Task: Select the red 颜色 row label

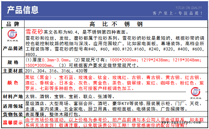Action: (x=13, y=83)
